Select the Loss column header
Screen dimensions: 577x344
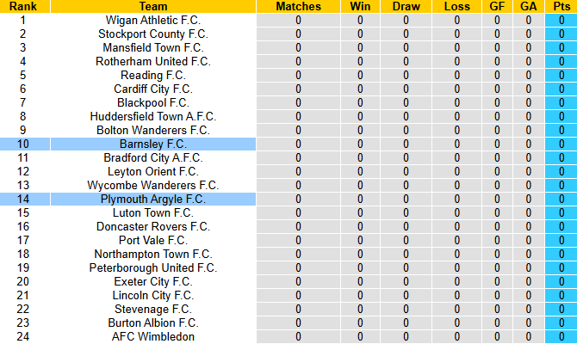click(x=457, y=6)
